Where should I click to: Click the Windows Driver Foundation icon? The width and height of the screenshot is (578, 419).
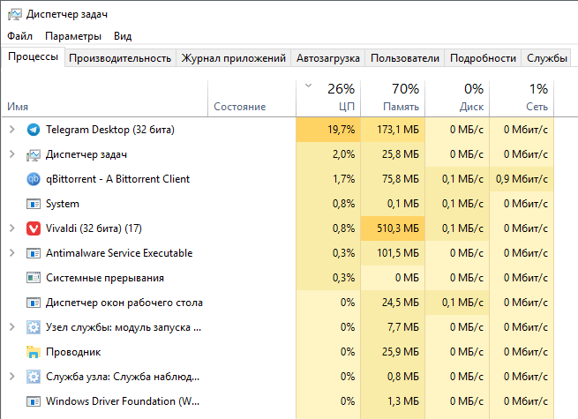point(34,401)
